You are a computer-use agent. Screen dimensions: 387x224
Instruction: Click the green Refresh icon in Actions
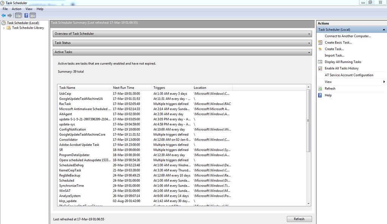[x=320, y=88]
